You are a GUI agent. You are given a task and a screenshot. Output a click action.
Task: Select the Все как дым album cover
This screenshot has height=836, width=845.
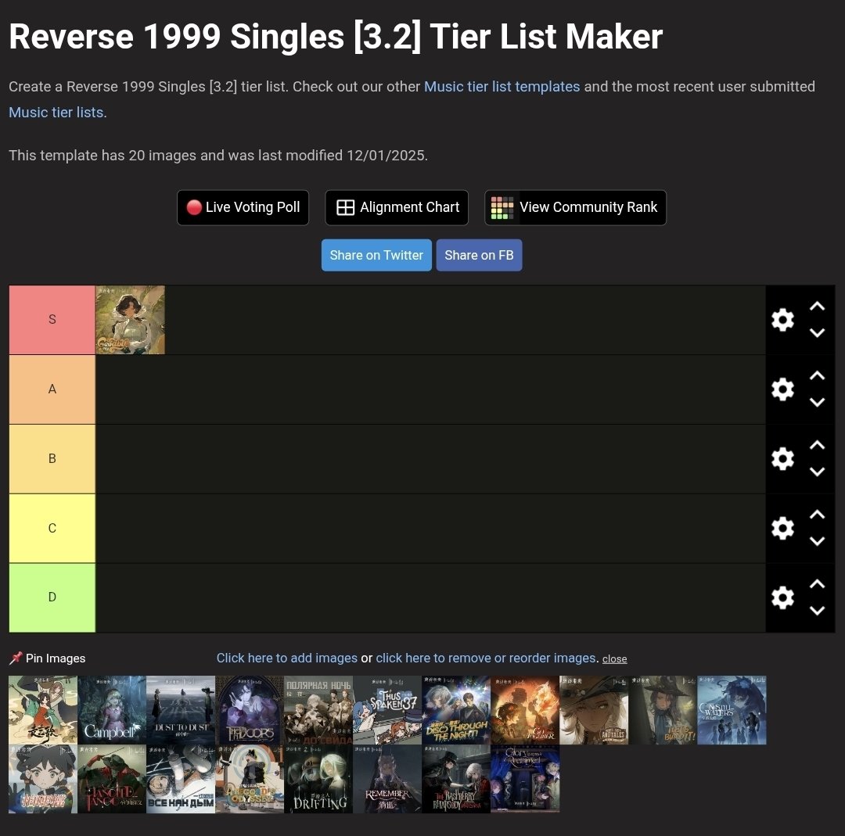(x=181, y=779)
